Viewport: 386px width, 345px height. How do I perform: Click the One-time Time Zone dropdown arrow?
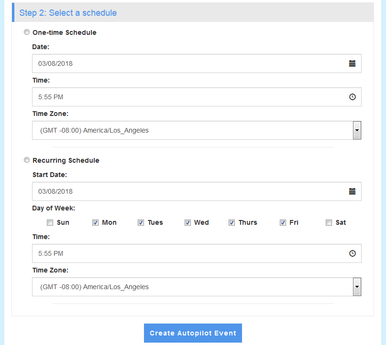click(x=357, y=130)
